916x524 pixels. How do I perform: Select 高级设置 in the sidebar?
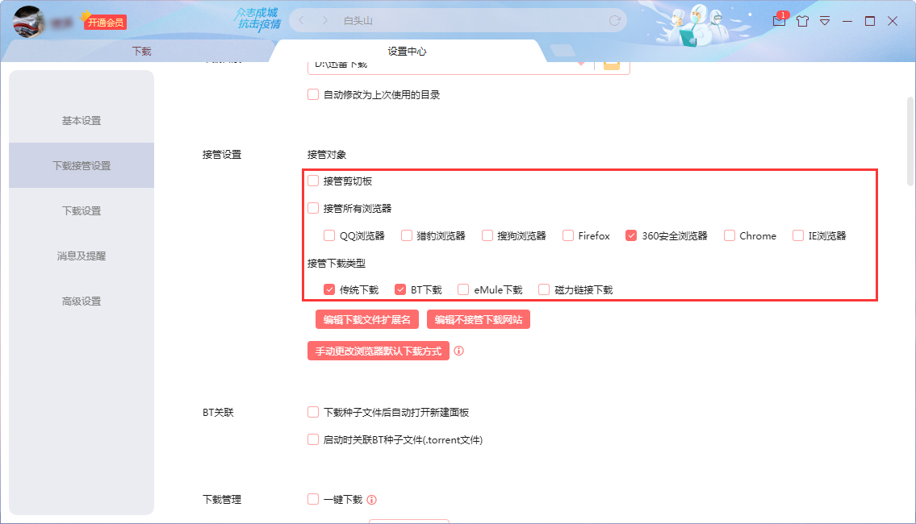click(81, 300)
